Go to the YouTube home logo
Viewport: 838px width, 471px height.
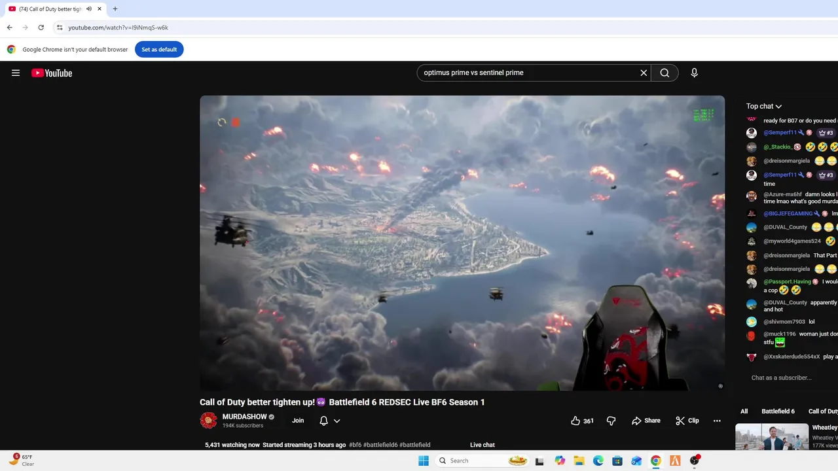coord(52,73)
